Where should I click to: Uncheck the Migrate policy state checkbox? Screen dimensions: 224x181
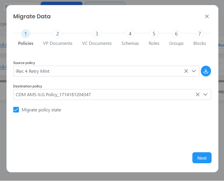[16, 110]
